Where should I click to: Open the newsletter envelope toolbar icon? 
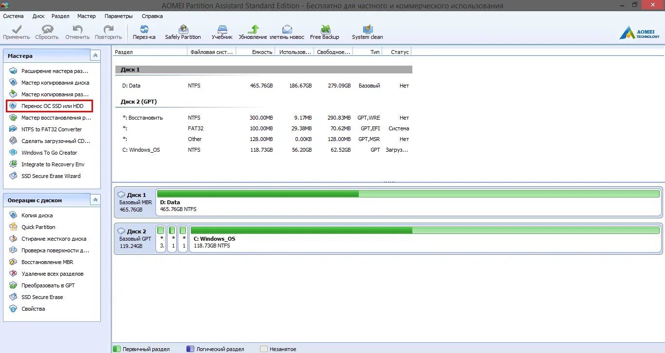(287, 32)
